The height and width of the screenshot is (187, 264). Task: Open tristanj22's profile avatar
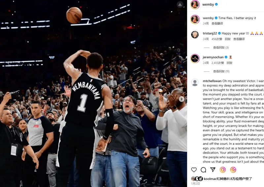pyautogui.click(x=195, y=35)
